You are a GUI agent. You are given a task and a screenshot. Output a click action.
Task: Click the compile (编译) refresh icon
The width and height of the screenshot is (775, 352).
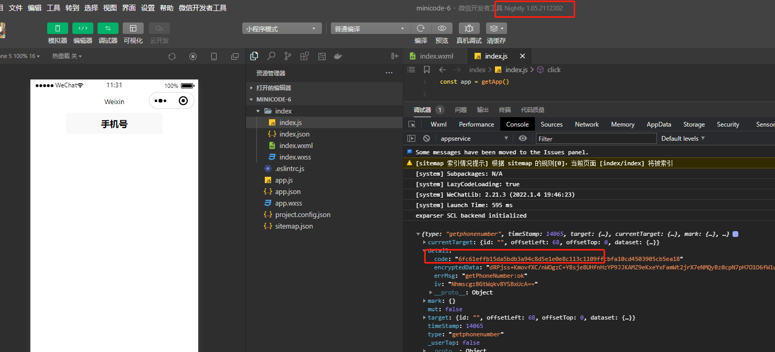point(421,28)
